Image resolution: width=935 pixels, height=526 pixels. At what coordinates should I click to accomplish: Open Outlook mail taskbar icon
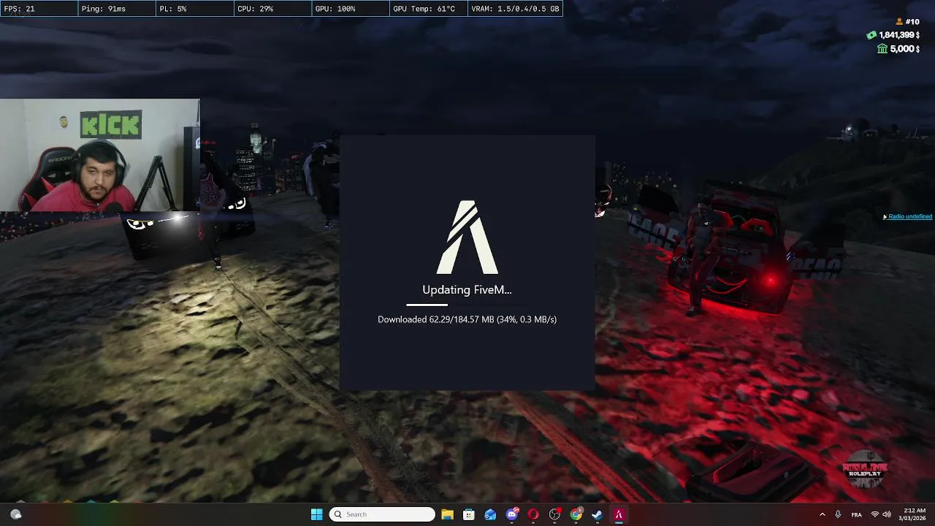(x=490, y=514)
